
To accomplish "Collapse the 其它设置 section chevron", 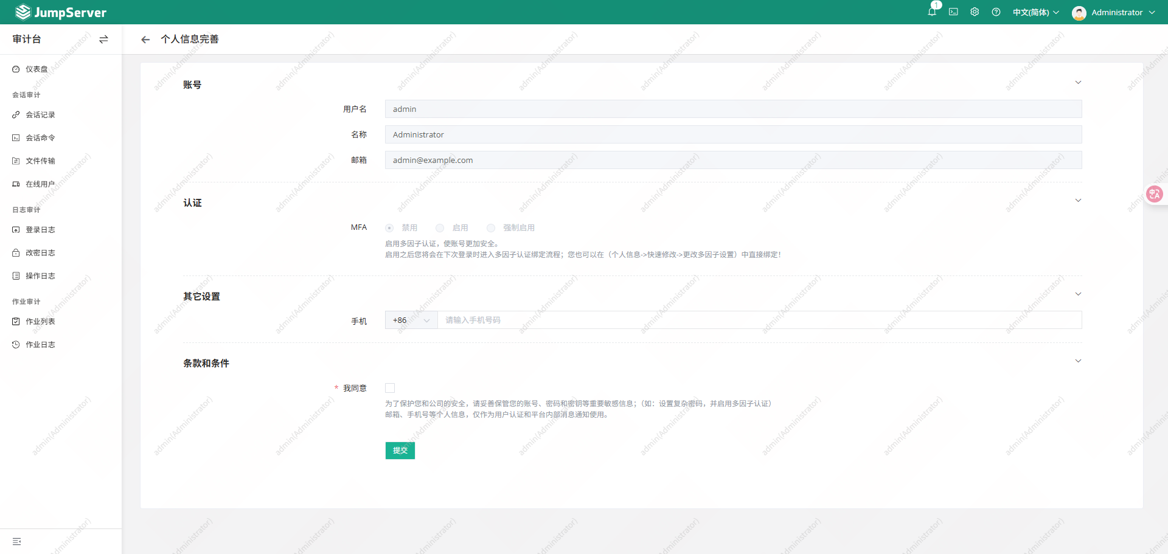I will click(x=1078, y=294).
